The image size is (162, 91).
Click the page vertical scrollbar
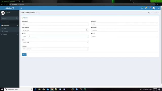tap(161, 45)
